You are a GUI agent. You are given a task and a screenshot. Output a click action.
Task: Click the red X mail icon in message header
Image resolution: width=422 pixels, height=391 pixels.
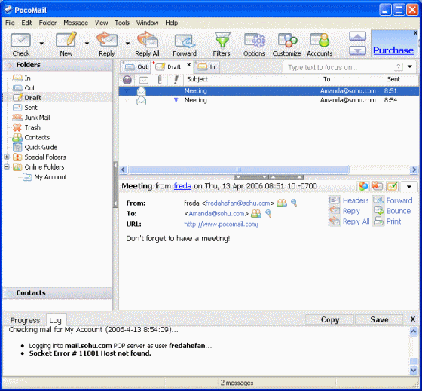coord(378,186)
